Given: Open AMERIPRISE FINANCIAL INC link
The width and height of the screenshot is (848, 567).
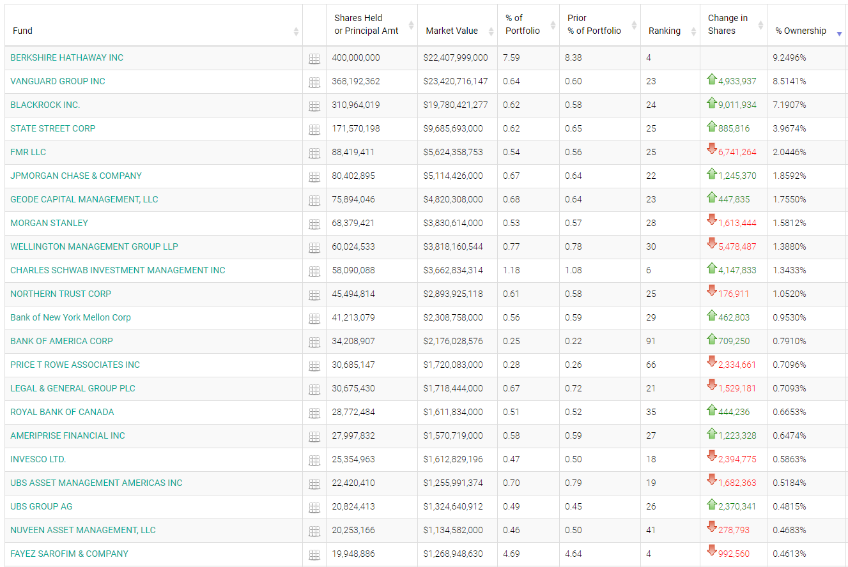Looking at the screenshot, I should pos(68,435).
